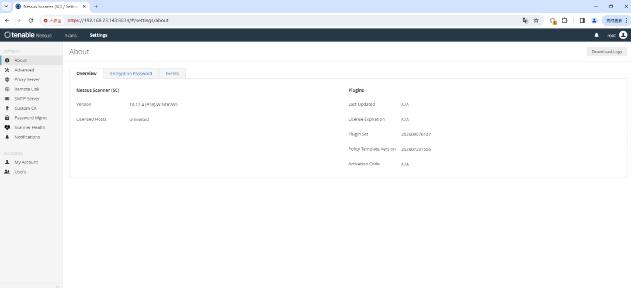Open the browser extensions puzzle icon
The width and height of the screenshot is (631, 288).
tap(564, 20)
